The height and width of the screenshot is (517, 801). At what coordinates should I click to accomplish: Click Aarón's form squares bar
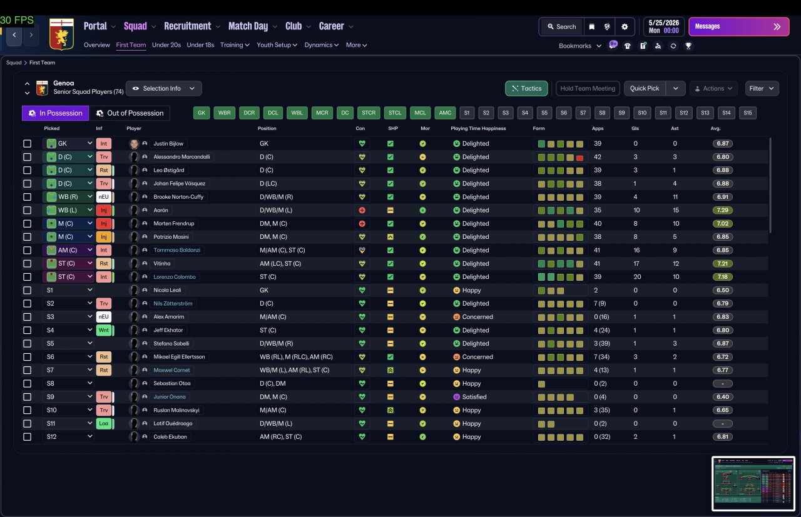pyautogui.click(x=560, y=210)
